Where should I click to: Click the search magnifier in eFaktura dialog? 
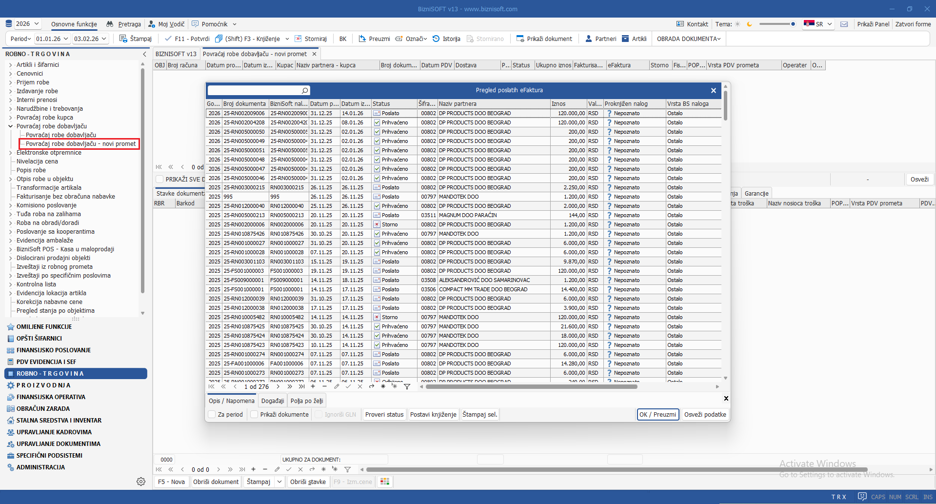point(305,90)
